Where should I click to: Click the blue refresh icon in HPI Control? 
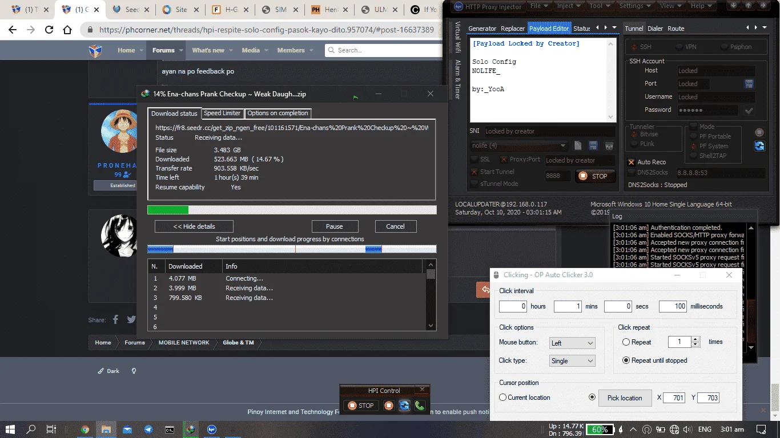click(404, 405)
